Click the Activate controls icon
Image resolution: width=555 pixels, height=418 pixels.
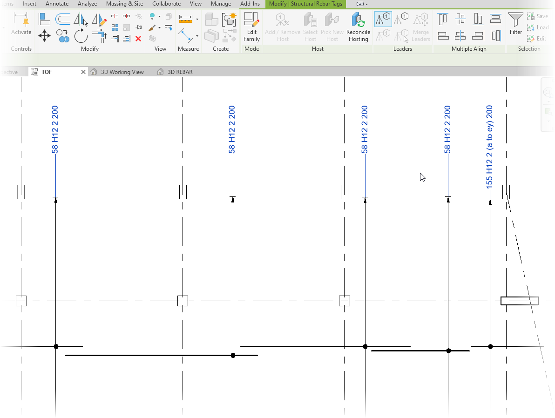click(21, 24)
